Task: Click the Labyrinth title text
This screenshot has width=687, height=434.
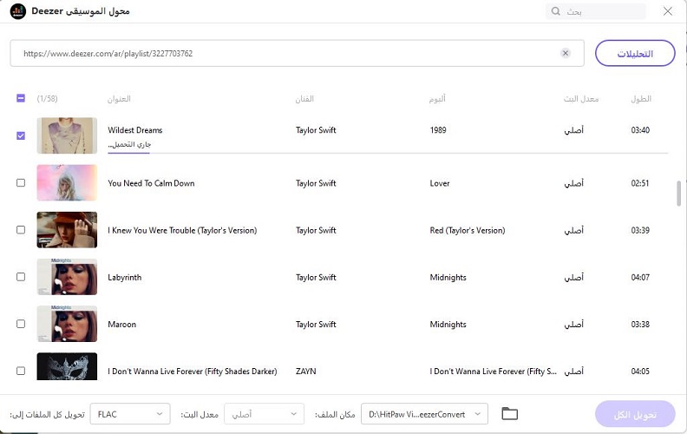Action: click(x=124, y=278)
